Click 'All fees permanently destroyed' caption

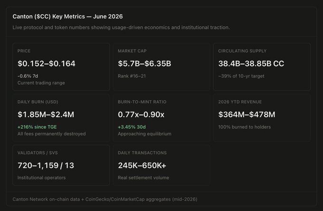(51, 134)
